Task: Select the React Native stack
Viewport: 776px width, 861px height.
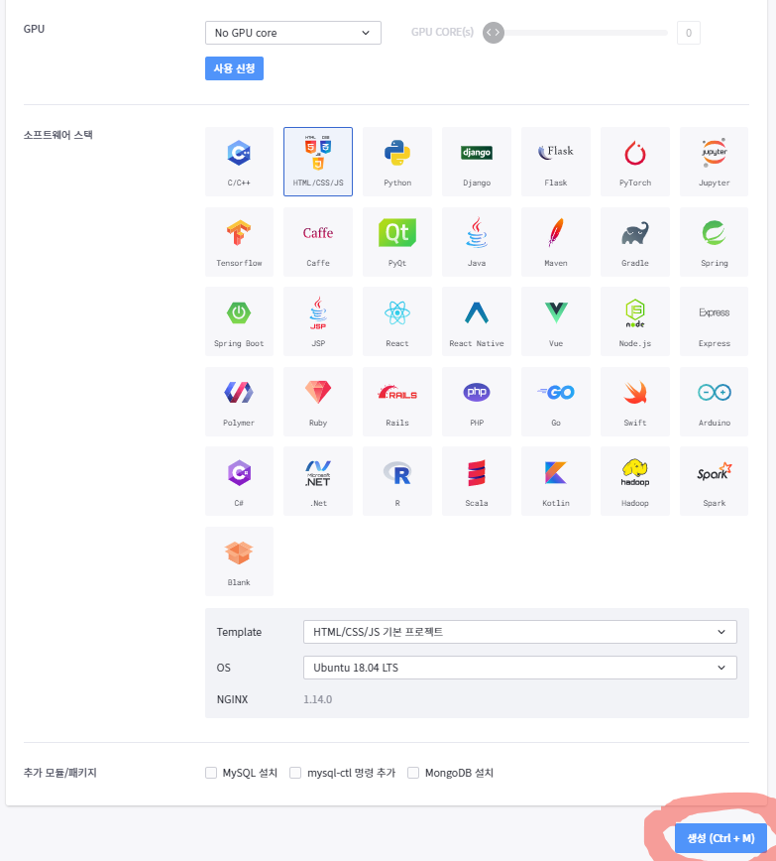Action: (x=477, y=321)
